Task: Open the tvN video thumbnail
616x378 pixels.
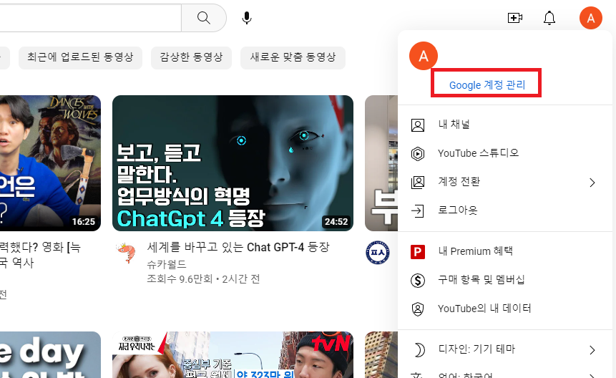Action: coord(233,355)
